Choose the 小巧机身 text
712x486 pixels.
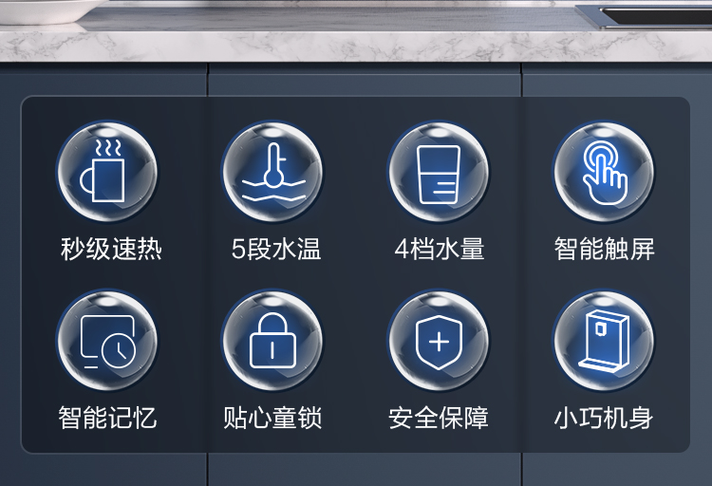tap(604, 418)
